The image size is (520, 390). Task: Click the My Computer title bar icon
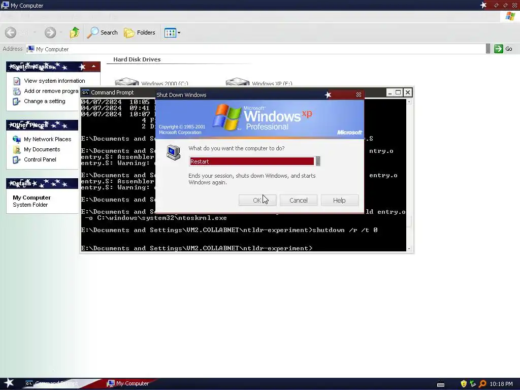[x=5, y=5]
